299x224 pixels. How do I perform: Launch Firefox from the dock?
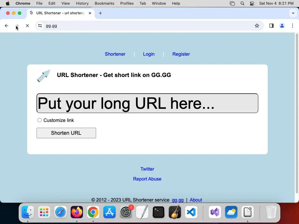77,212
